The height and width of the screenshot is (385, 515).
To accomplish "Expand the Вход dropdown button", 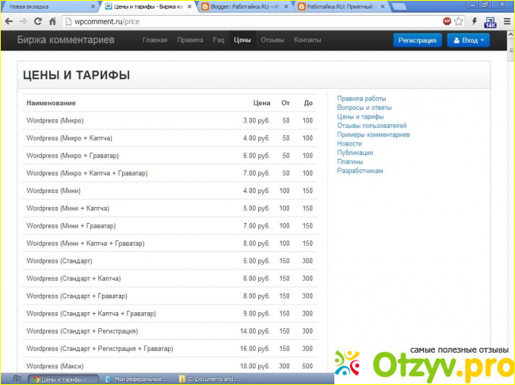I will tap(468, 40).
